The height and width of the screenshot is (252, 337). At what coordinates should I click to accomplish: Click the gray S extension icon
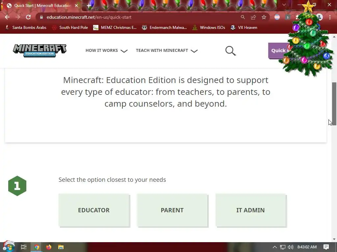288,17
